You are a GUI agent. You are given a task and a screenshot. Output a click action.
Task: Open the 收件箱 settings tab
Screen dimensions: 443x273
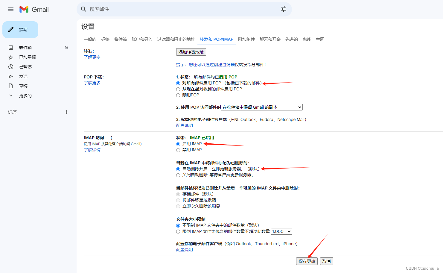[x=121, y=39]
